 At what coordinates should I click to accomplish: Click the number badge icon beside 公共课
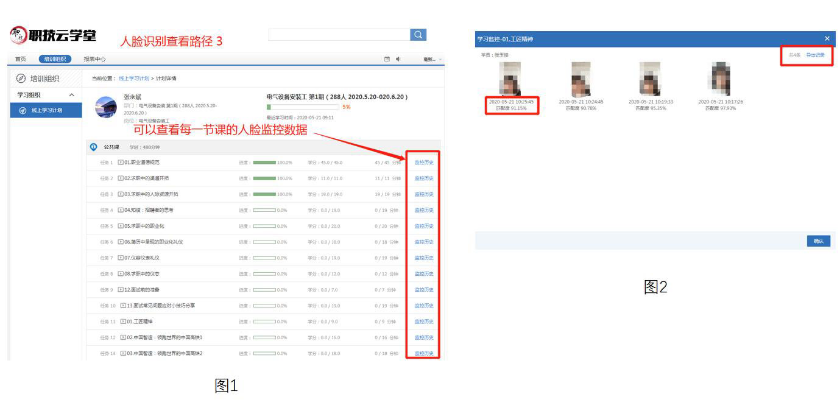[x=94, y=147]
